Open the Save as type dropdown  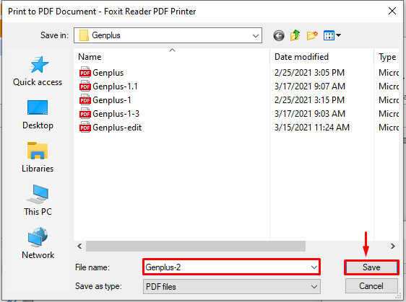point(314,286)
